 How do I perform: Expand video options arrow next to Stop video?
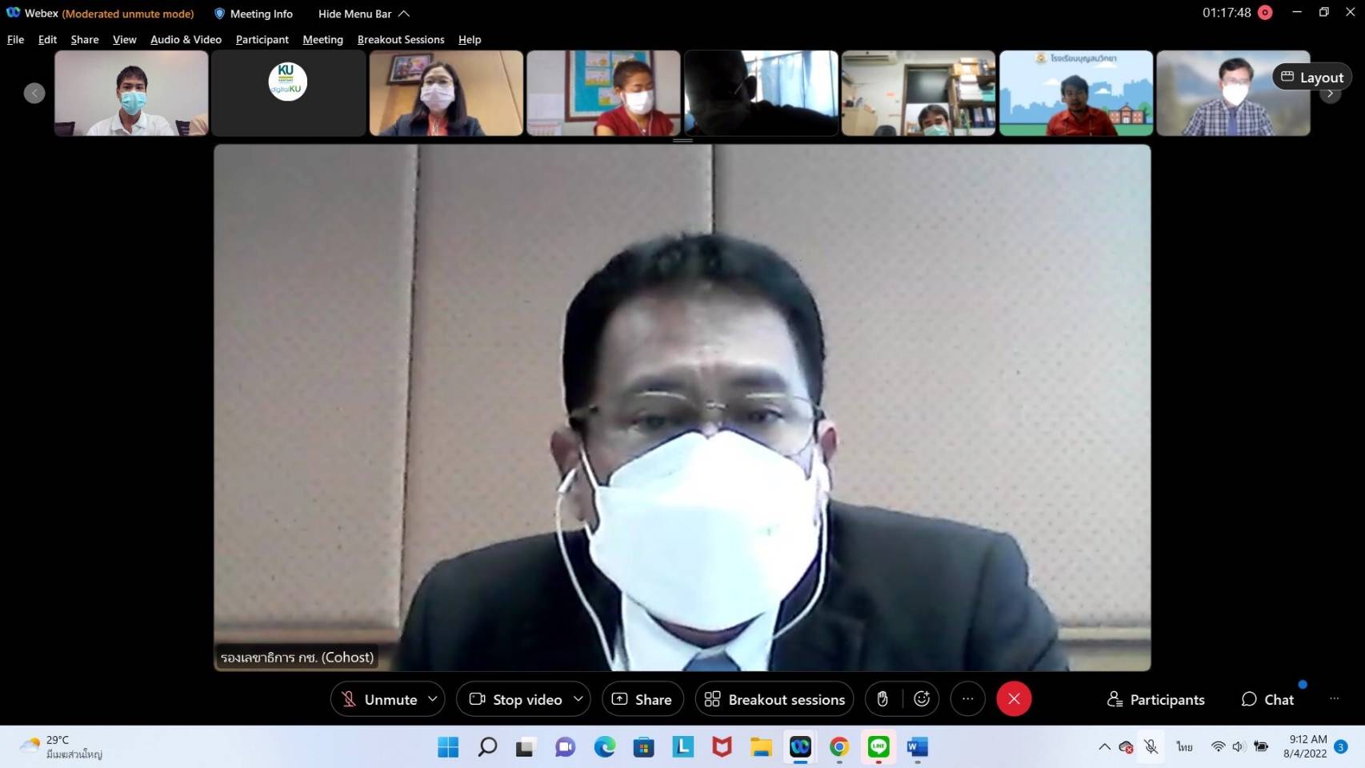click(578, 699)
